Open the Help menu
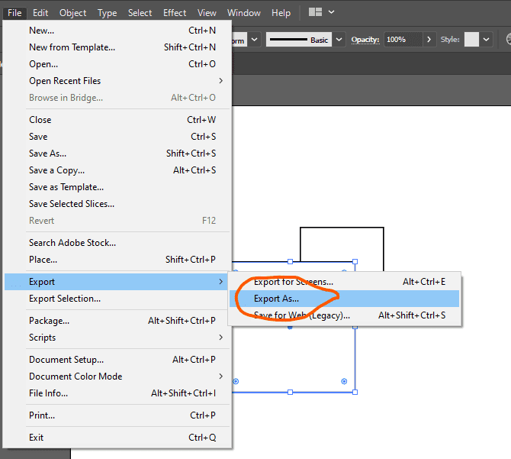 (x=281, y=13)
